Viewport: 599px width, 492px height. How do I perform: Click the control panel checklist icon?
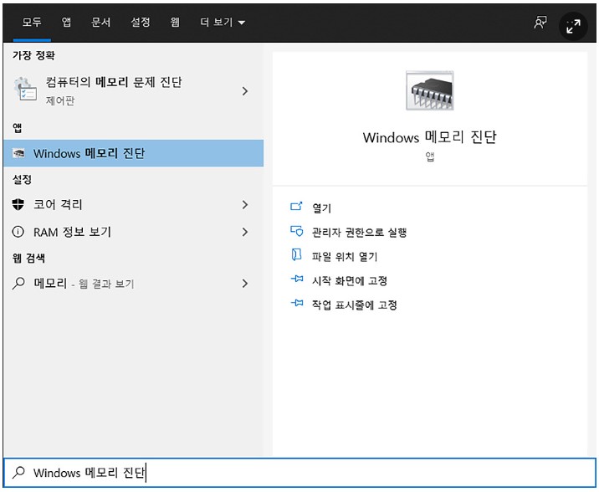[x=26, y=90]
